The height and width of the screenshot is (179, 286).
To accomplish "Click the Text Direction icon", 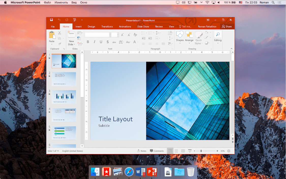I will 170,33.
